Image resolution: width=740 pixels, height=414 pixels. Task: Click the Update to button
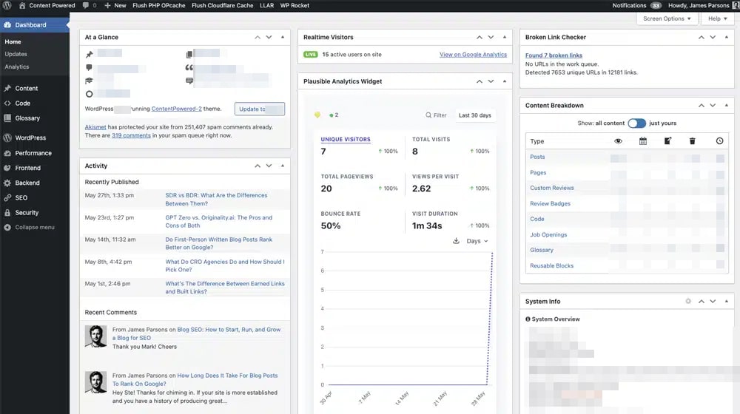coord(260,109)
